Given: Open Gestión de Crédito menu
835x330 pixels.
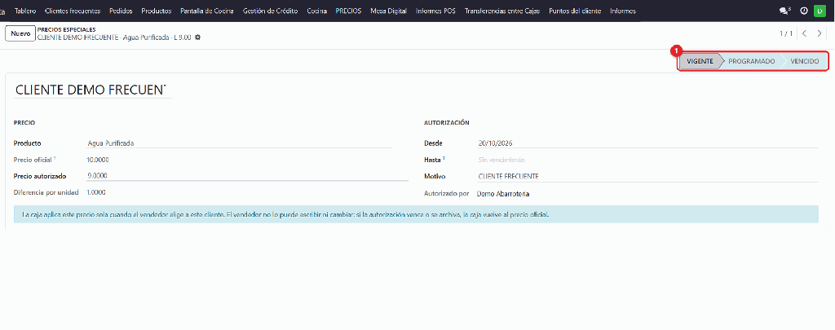Looking at the screenshot, I should pyautogui.click(x=270, y=11).
